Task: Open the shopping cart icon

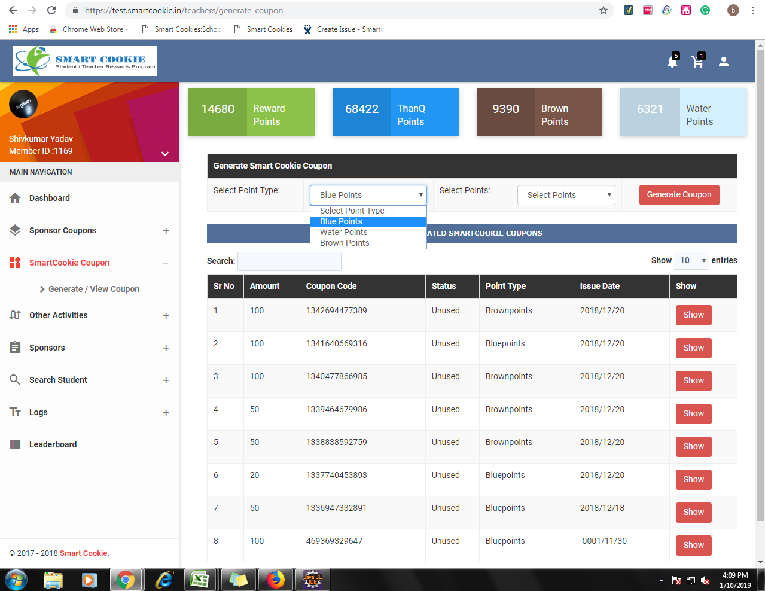Action: 697,62
